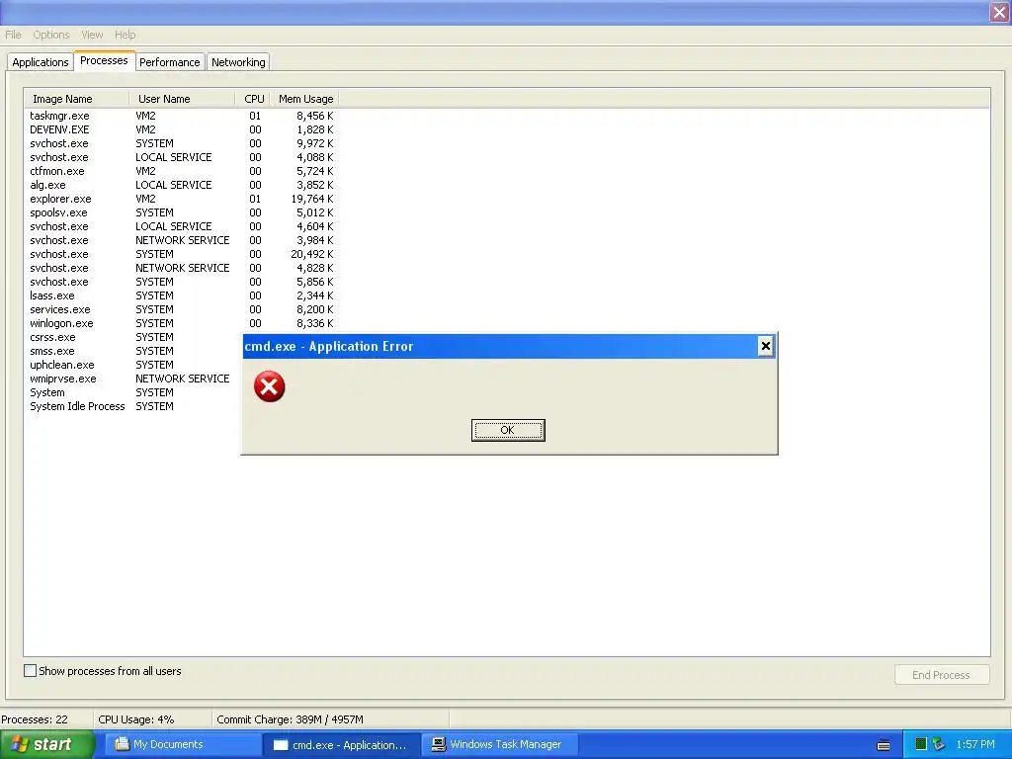Click the green CPU meter tray icon

coord(921,744)
